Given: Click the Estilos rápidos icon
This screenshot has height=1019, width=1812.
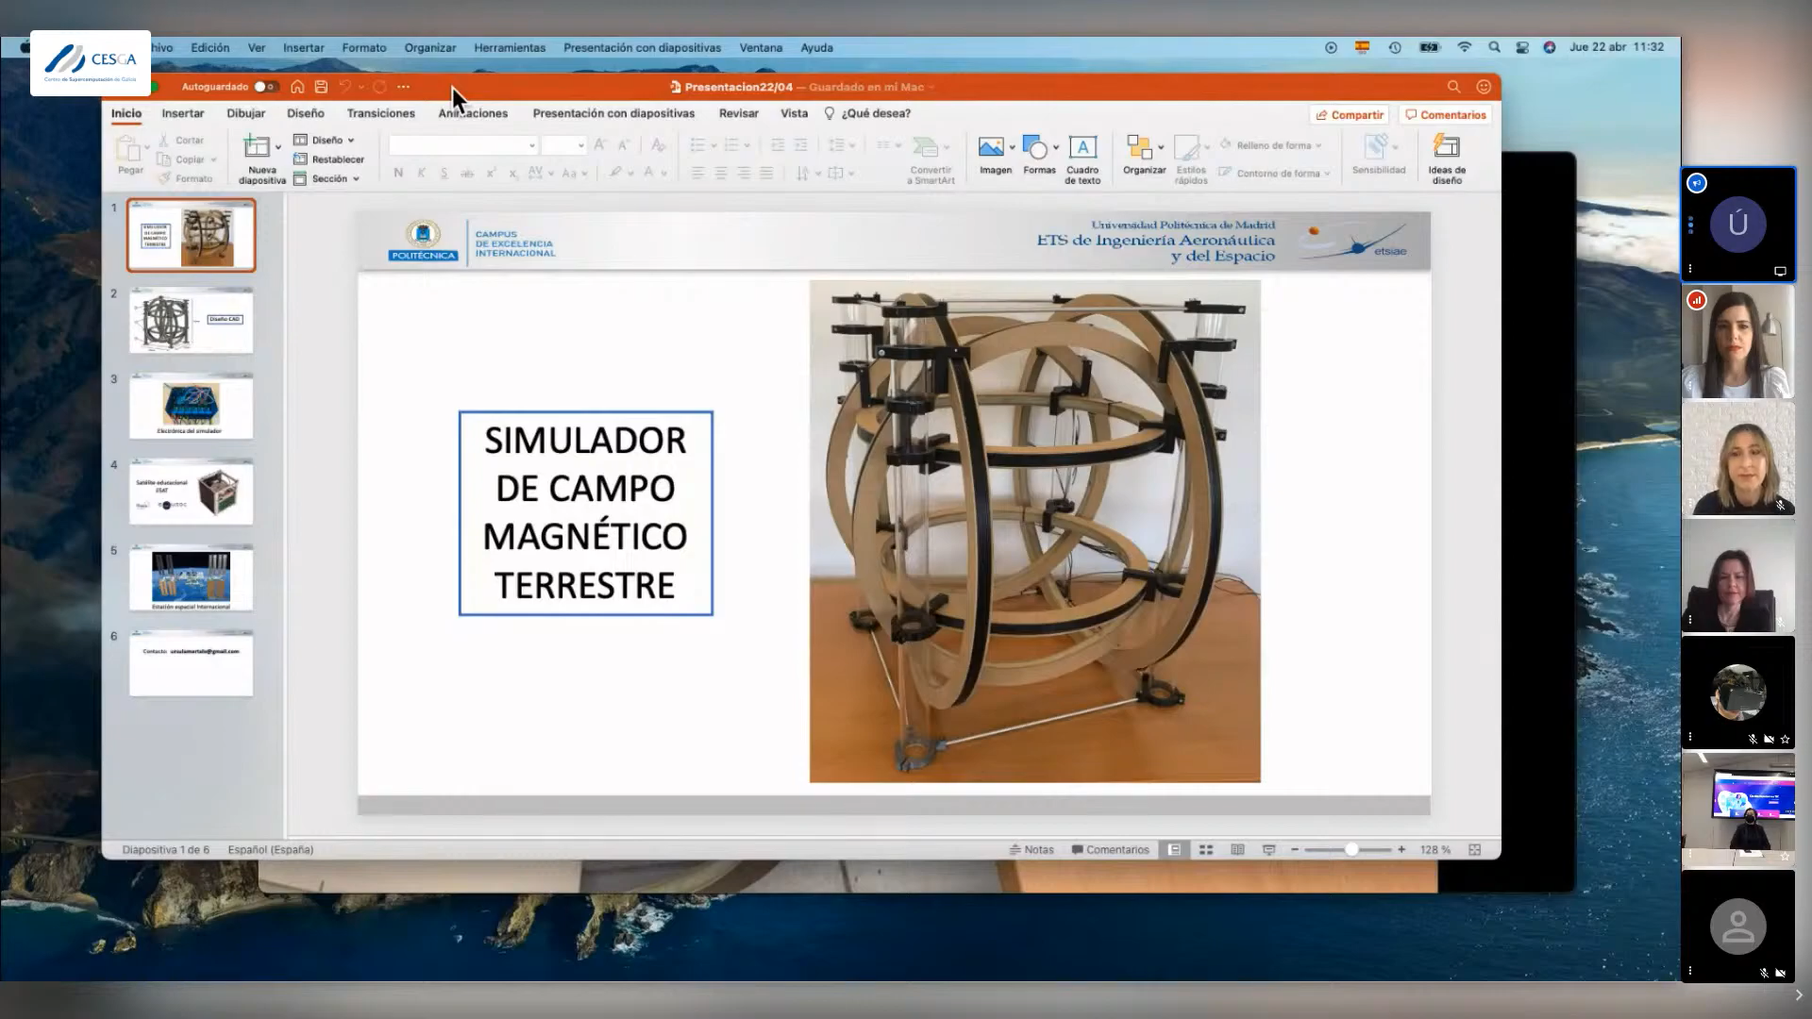Looking at the screenshot, I should 1186,148.
